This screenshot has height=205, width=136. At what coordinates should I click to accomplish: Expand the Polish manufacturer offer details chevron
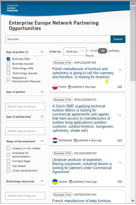pyautogui.click(x=120, y=70)
